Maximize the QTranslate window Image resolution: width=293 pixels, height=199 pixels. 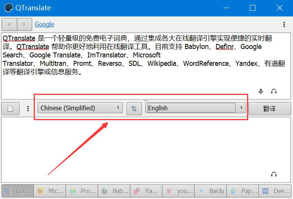tap(253, 8)
